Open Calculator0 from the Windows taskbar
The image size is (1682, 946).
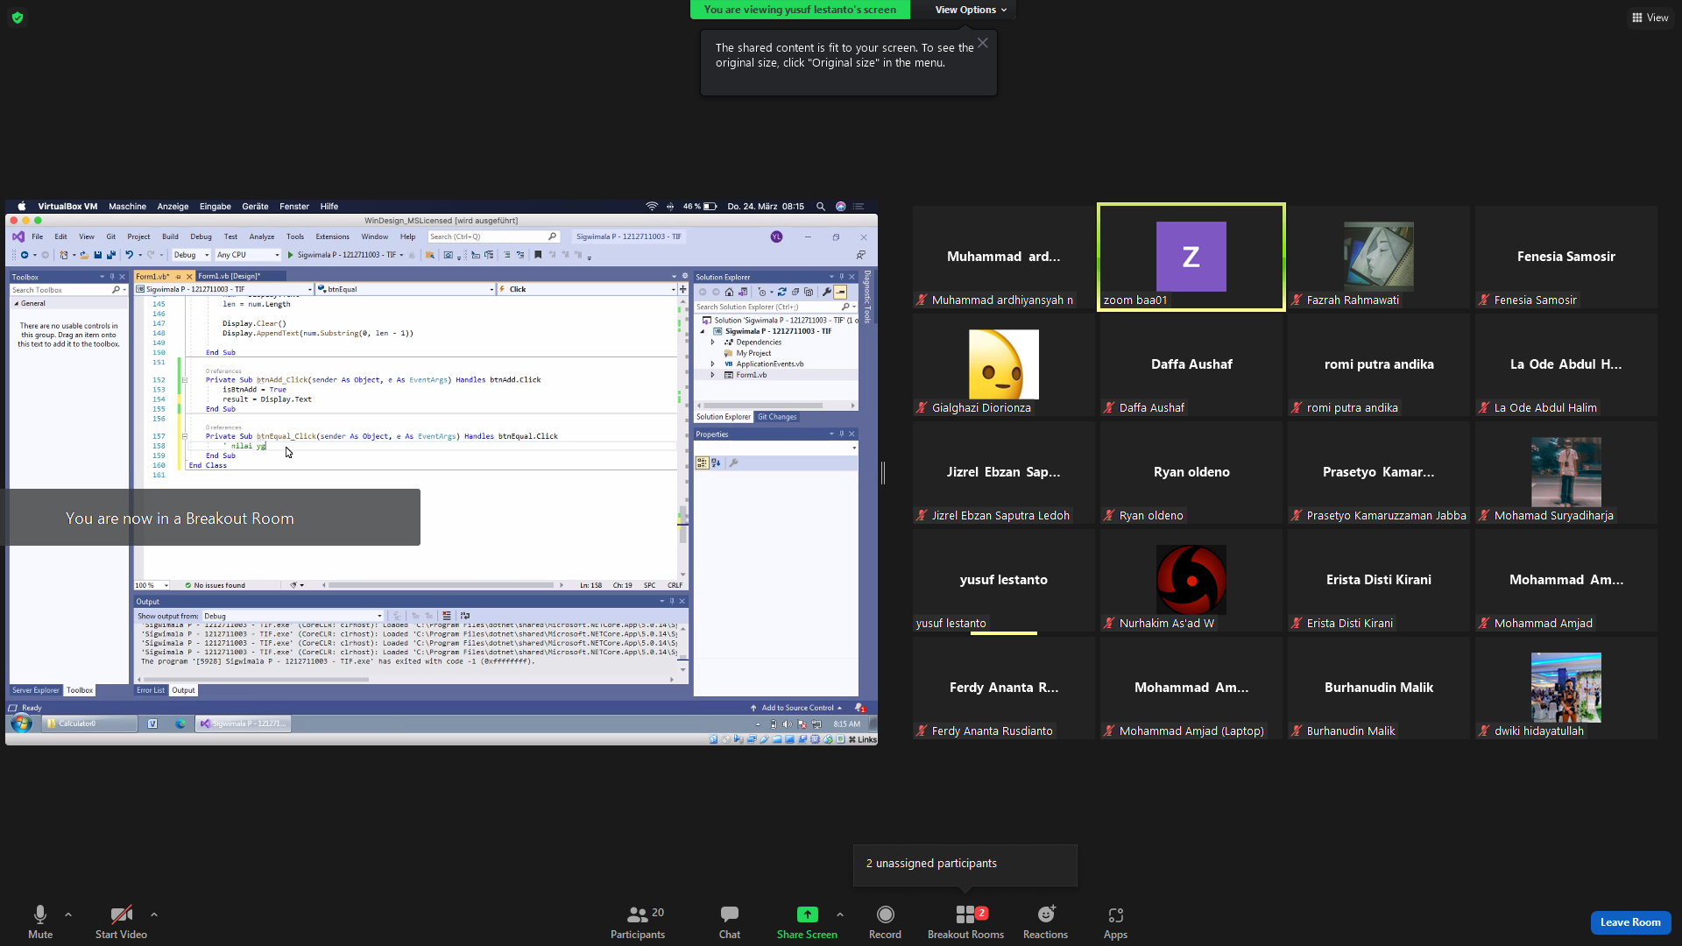point(90,724)
